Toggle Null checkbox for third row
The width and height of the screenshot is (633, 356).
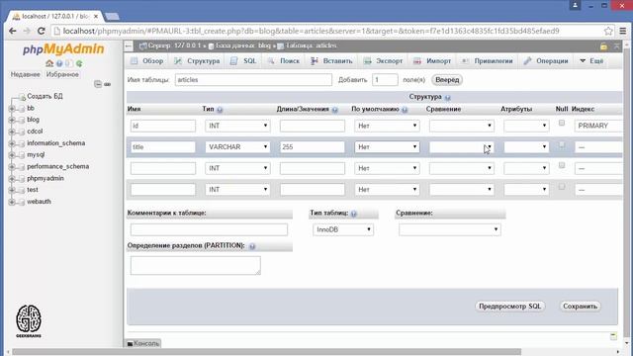[562, 165]
